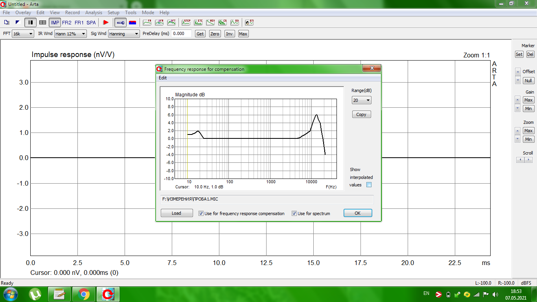Screen dimensions: 537x302
Task: Decrease Offset with the down arrow
Action: 518,80
